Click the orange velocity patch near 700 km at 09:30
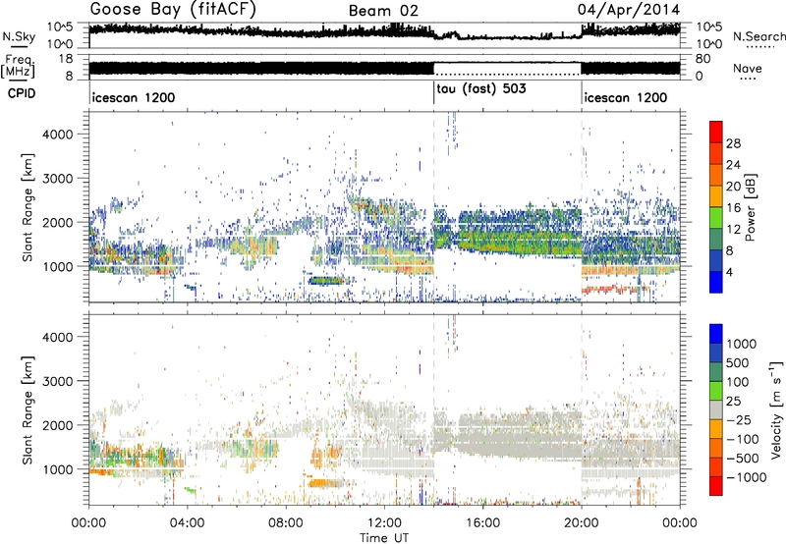The image size is (786, 544). point(326,483)
